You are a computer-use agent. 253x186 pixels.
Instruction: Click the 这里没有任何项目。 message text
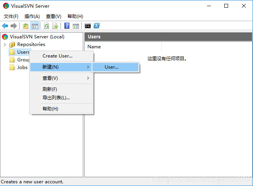pyautogui.click(x=167, y=58)
